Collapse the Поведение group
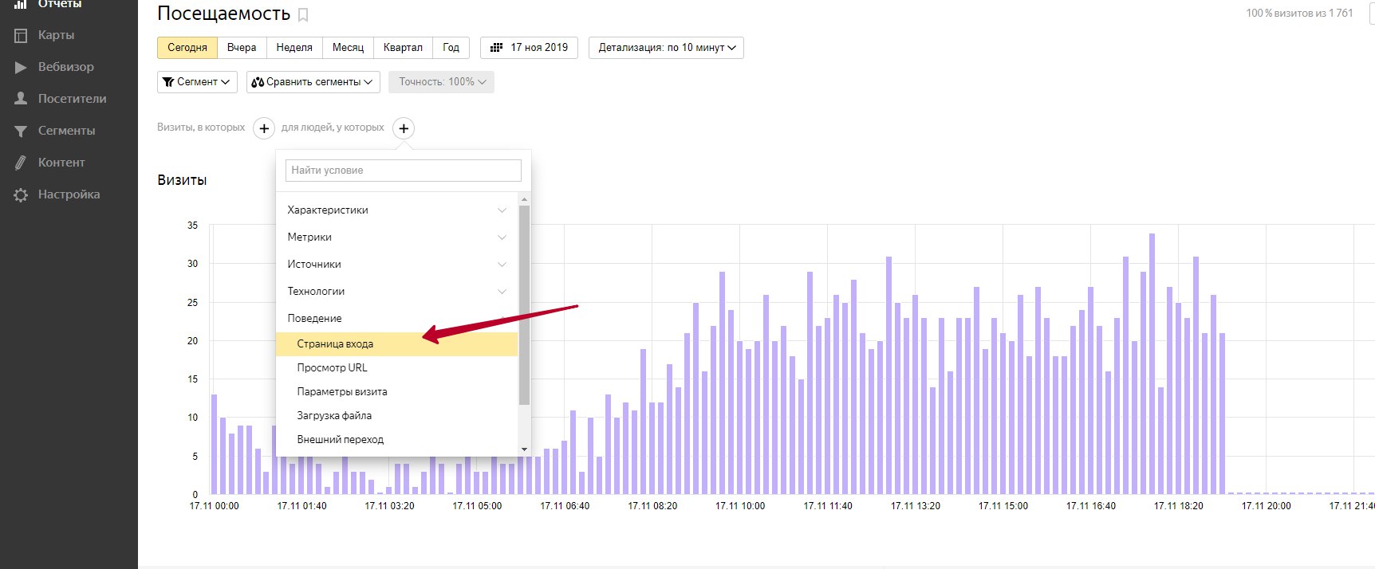This screenshot has height=569, width=1375. pos(396,319)
